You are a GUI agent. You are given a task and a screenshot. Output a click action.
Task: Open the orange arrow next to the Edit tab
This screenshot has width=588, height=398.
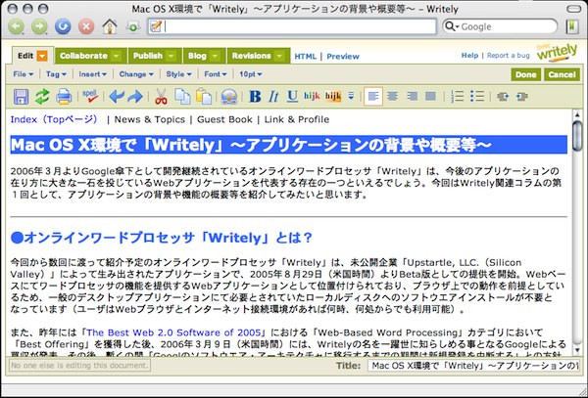[x=42, y=56]
